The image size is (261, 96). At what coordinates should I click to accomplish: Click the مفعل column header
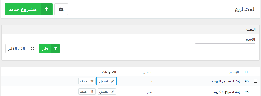(x=147, y=72)
